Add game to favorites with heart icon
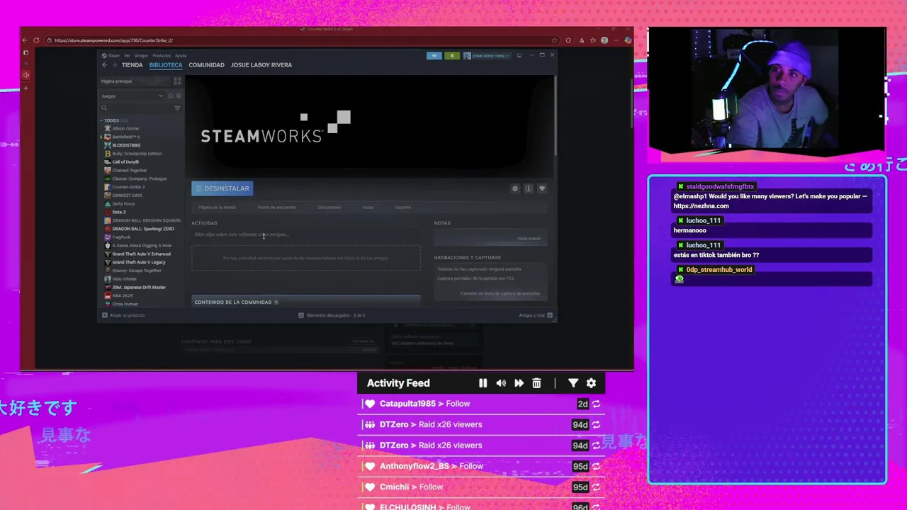The height and width of the screenshot is (510, 907). pyautogui.click(x=542, y=188)
